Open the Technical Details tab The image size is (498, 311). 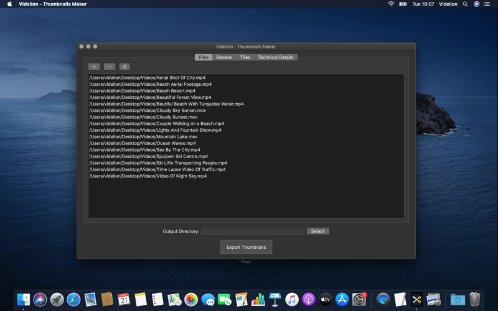[275, 57]
